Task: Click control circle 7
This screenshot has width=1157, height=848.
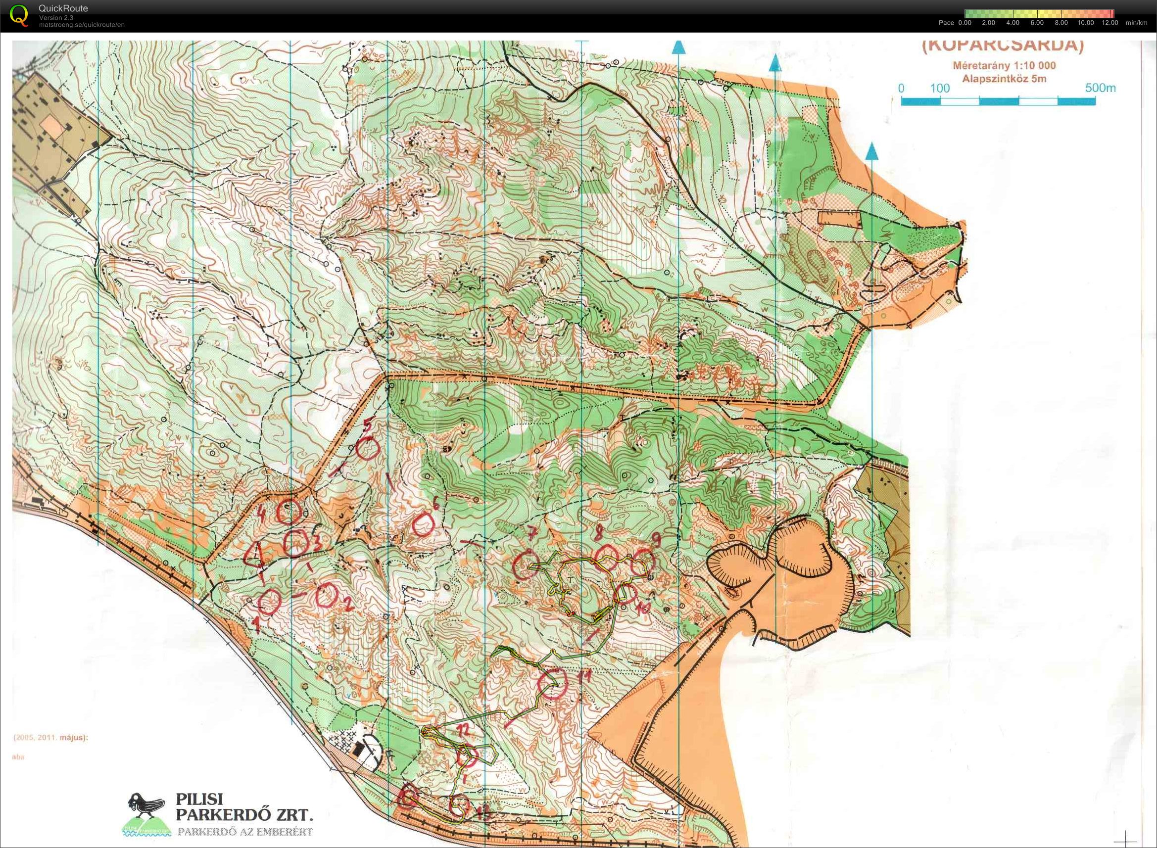Action: click(x=526, y=565)
